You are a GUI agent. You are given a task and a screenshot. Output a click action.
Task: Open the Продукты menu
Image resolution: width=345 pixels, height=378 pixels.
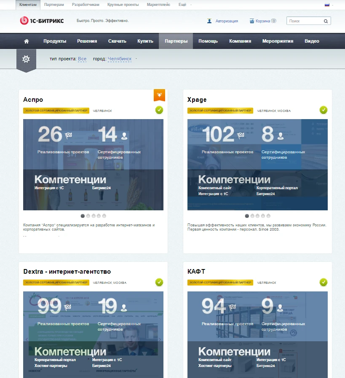55,41
